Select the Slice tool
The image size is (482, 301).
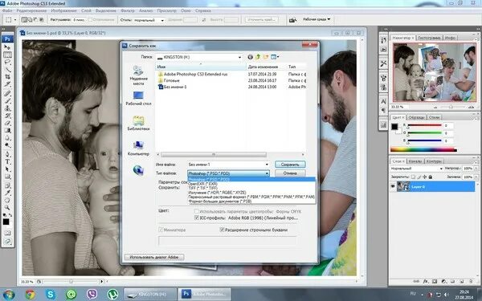tap(7, 83)
